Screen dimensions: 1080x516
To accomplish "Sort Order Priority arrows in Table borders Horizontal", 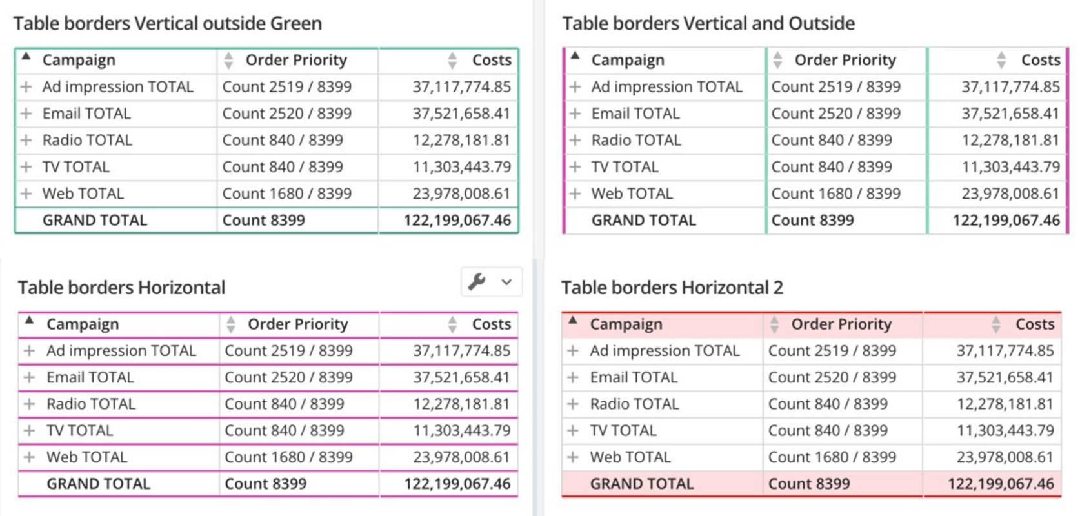I will tap(231, 324).
